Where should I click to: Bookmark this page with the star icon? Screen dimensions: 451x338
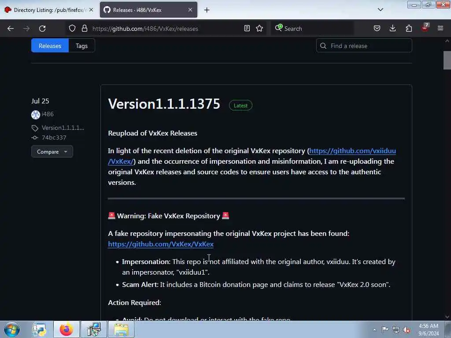(x=259, y=29)
